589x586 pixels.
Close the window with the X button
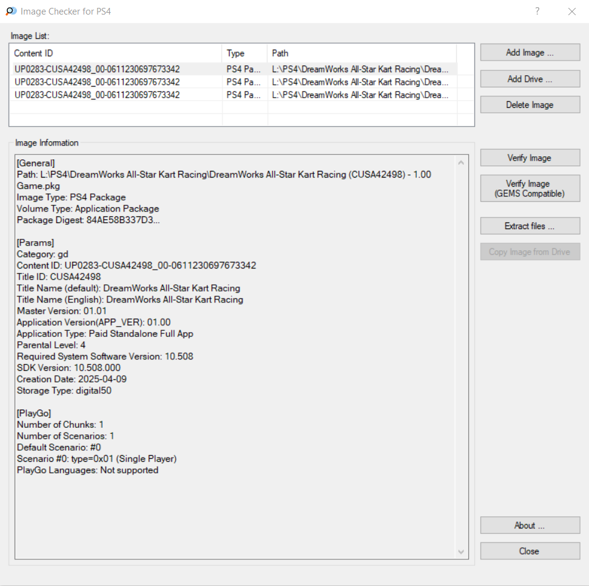571,12
